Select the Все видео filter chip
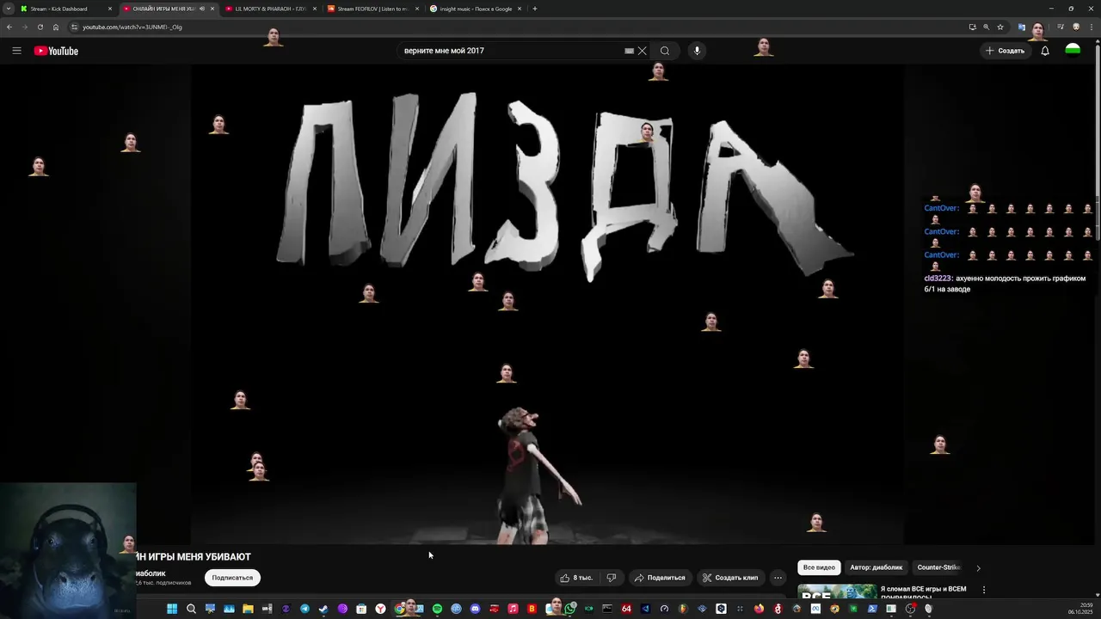The width and height of the screenshot is (1101, 619). [819, 567]
